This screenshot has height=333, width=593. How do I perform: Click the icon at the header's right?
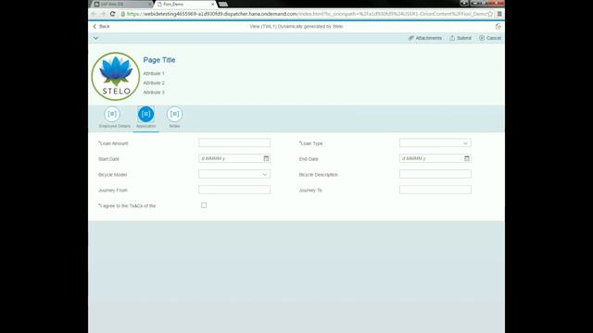click(498, 27)
